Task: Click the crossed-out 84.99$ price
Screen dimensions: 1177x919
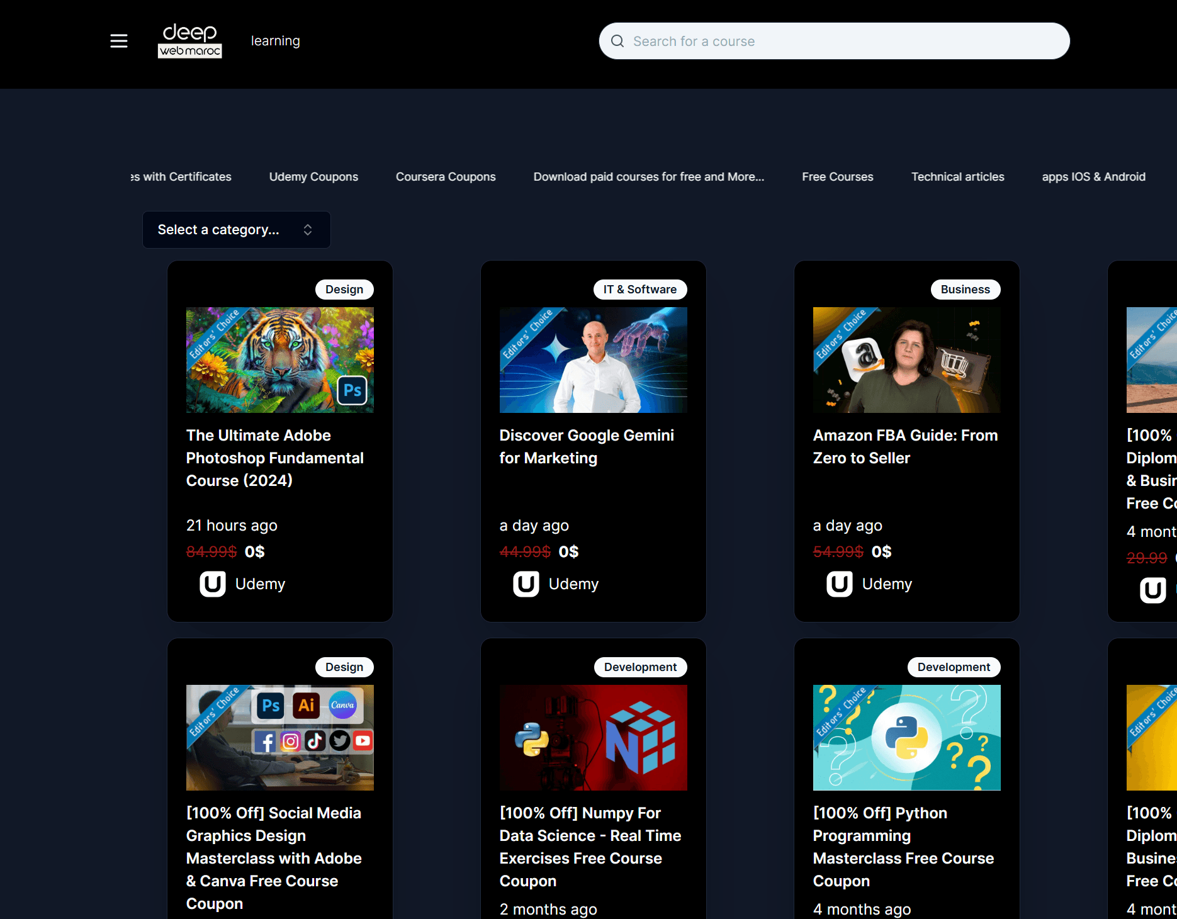Action: click(x=211, y=552)
